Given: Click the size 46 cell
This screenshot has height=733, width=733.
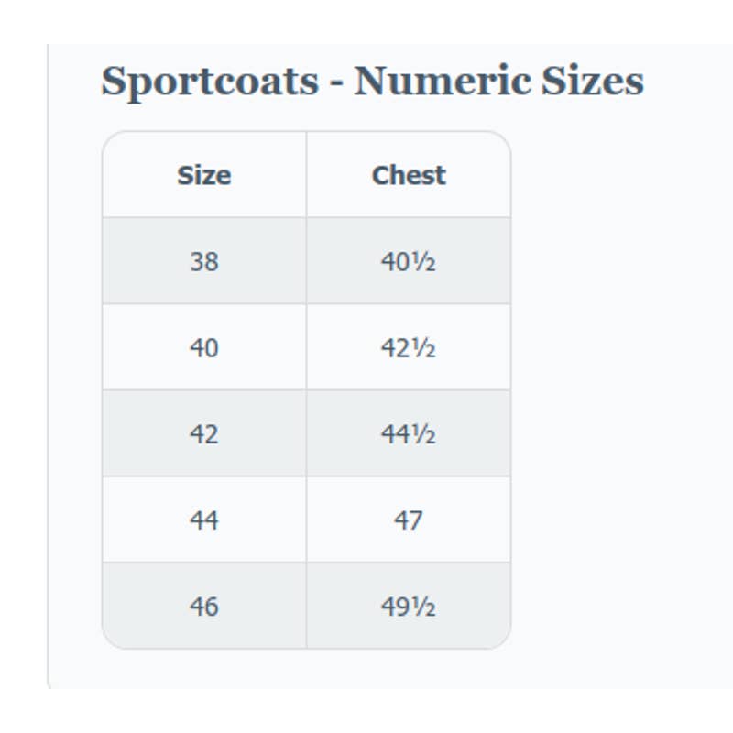Looking at the screenshot, I should 204,606.
